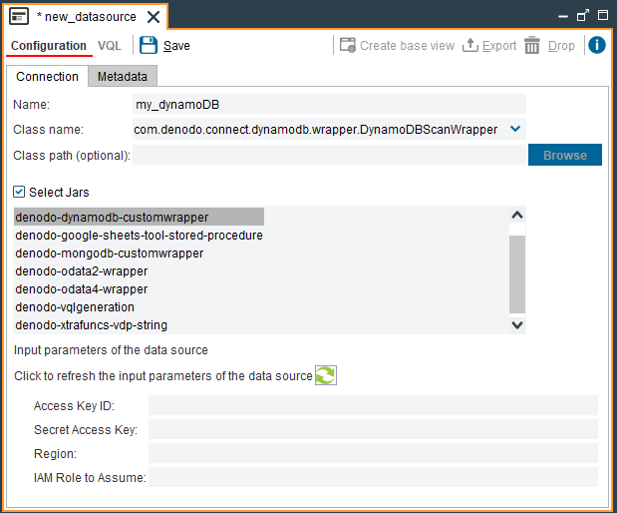Image resolution: width=617 pixels, height=513 pixels.
Task: Click the jar list scroll up arrow
Action: [517, 215]
